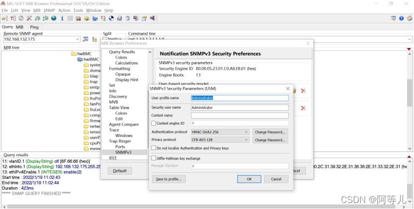The height and width of the screenshot is (209, 414).
Task: Close the SNMPv3 Security Parameters (USM) dialog
Action: 288,89
